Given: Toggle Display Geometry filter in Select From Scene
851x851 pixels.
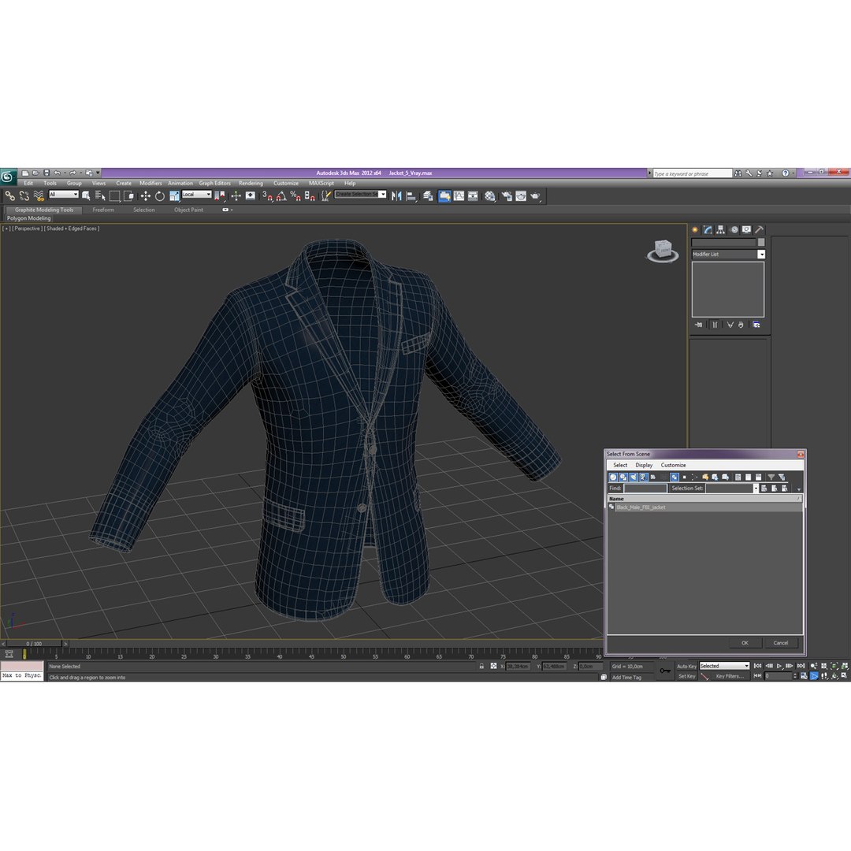Looking at the screenshot, I should (613, 477).
